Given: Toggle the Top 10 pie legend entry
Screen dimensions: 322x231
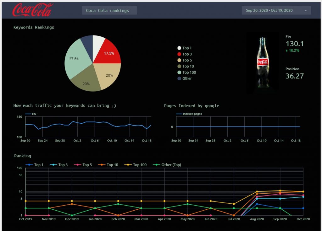Looking at the screenshot, I should tap(186, 67).
